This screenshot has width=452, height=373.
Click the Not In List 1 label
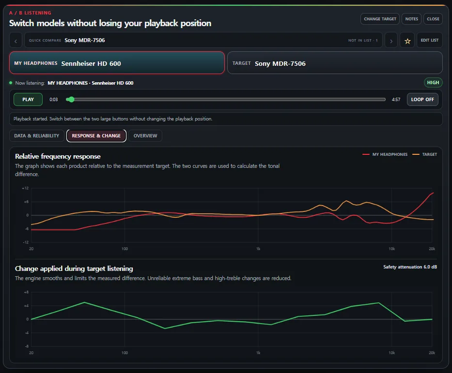363,41
